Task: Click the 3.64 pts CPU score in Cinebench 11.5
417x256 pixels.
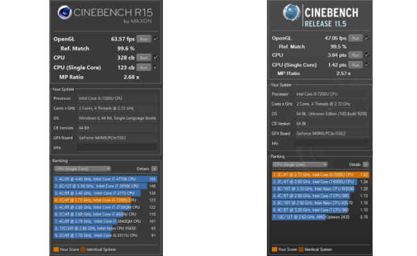Action: click(337, 55)
